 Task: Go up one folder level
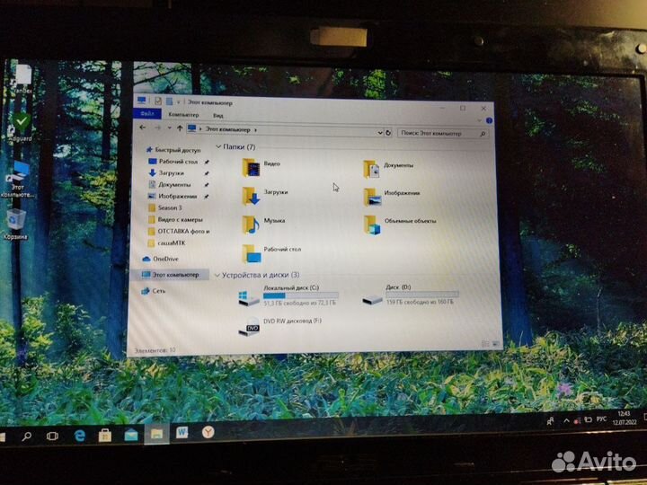pyautogui.click(x=180, y=128)
